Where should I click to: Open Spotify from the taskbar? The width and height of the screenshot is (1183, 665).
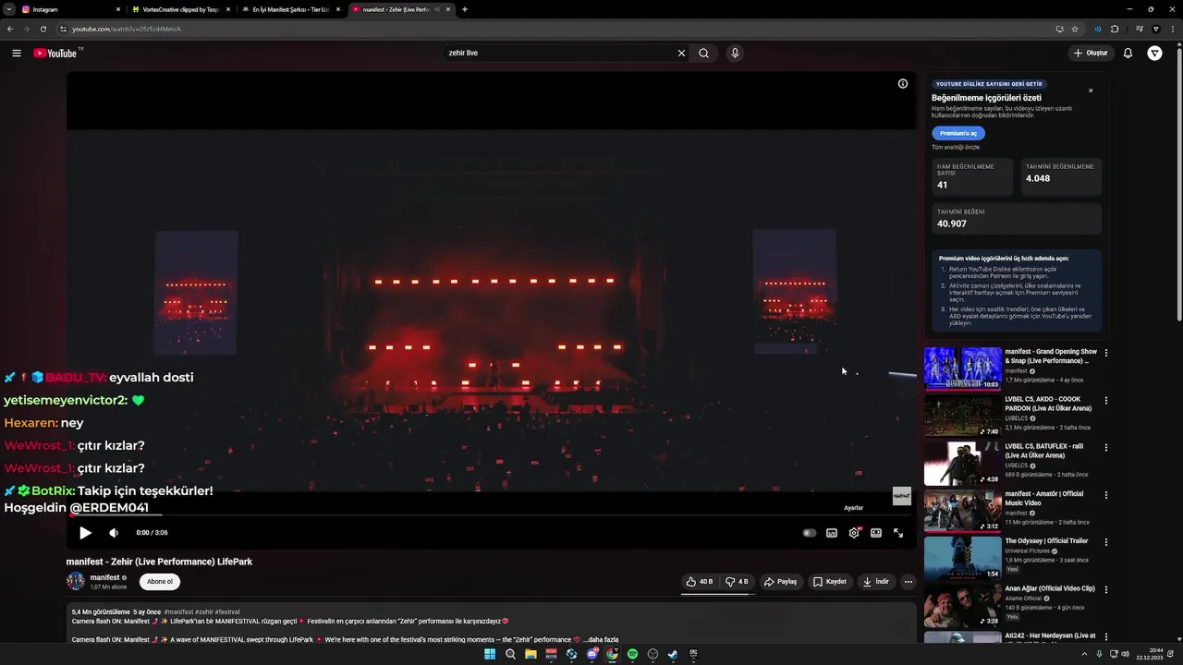click(632, 654)
